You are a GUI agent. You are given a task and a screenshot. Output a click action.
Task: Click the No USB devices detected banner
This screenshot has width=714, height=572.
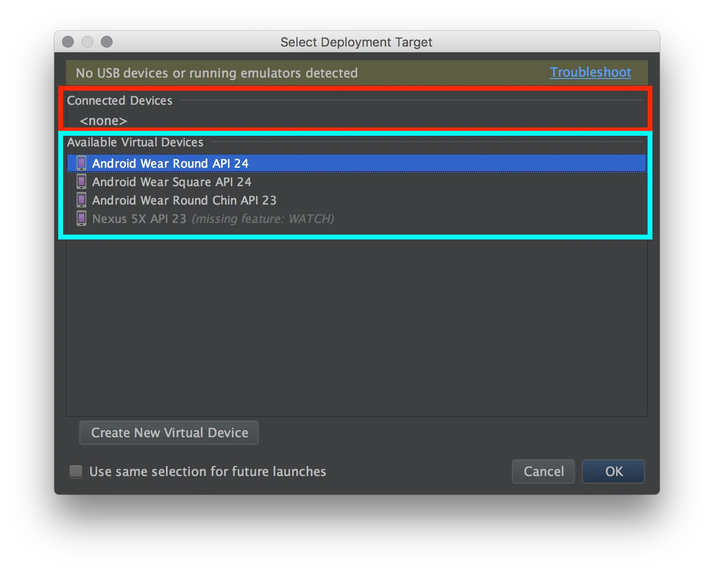(216, 73)
